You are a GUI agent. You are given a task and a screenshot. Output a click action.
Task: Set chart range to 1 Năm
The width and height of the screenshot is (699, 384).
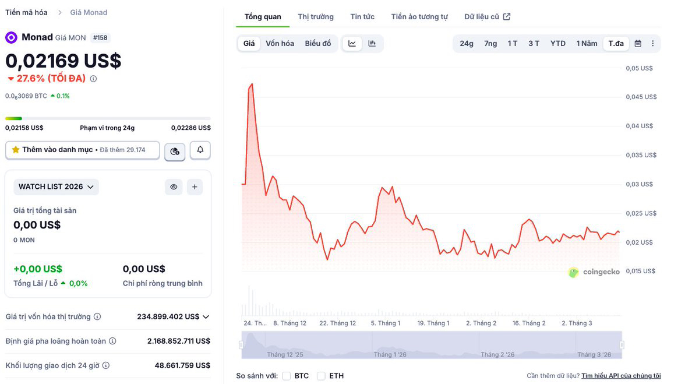click(x=587, y=44)
